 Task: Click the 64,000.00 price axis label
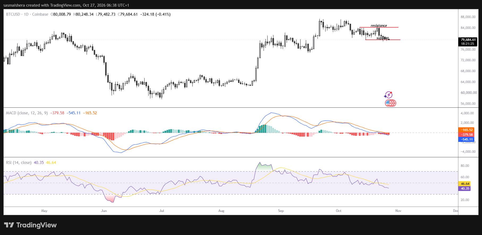click(x=468, y=82)
